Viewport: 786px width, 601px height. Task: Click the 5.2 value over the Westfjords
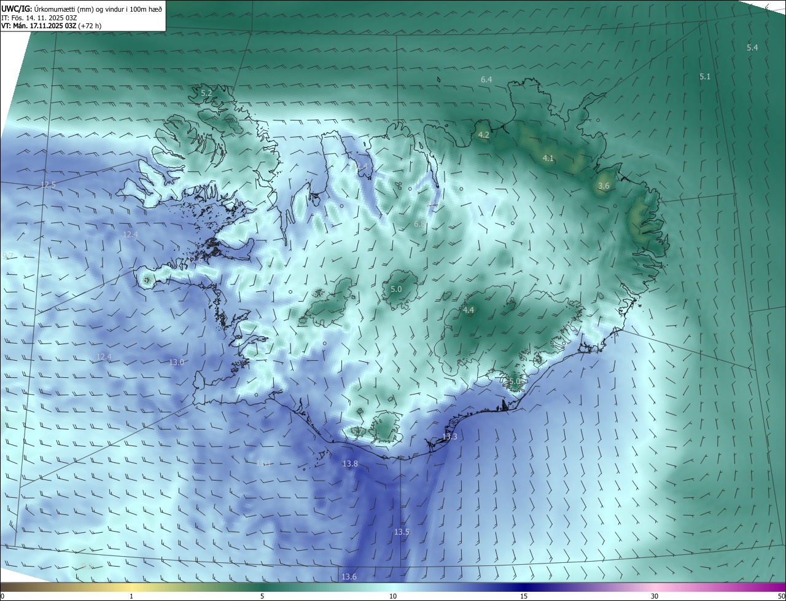point(206,93)
